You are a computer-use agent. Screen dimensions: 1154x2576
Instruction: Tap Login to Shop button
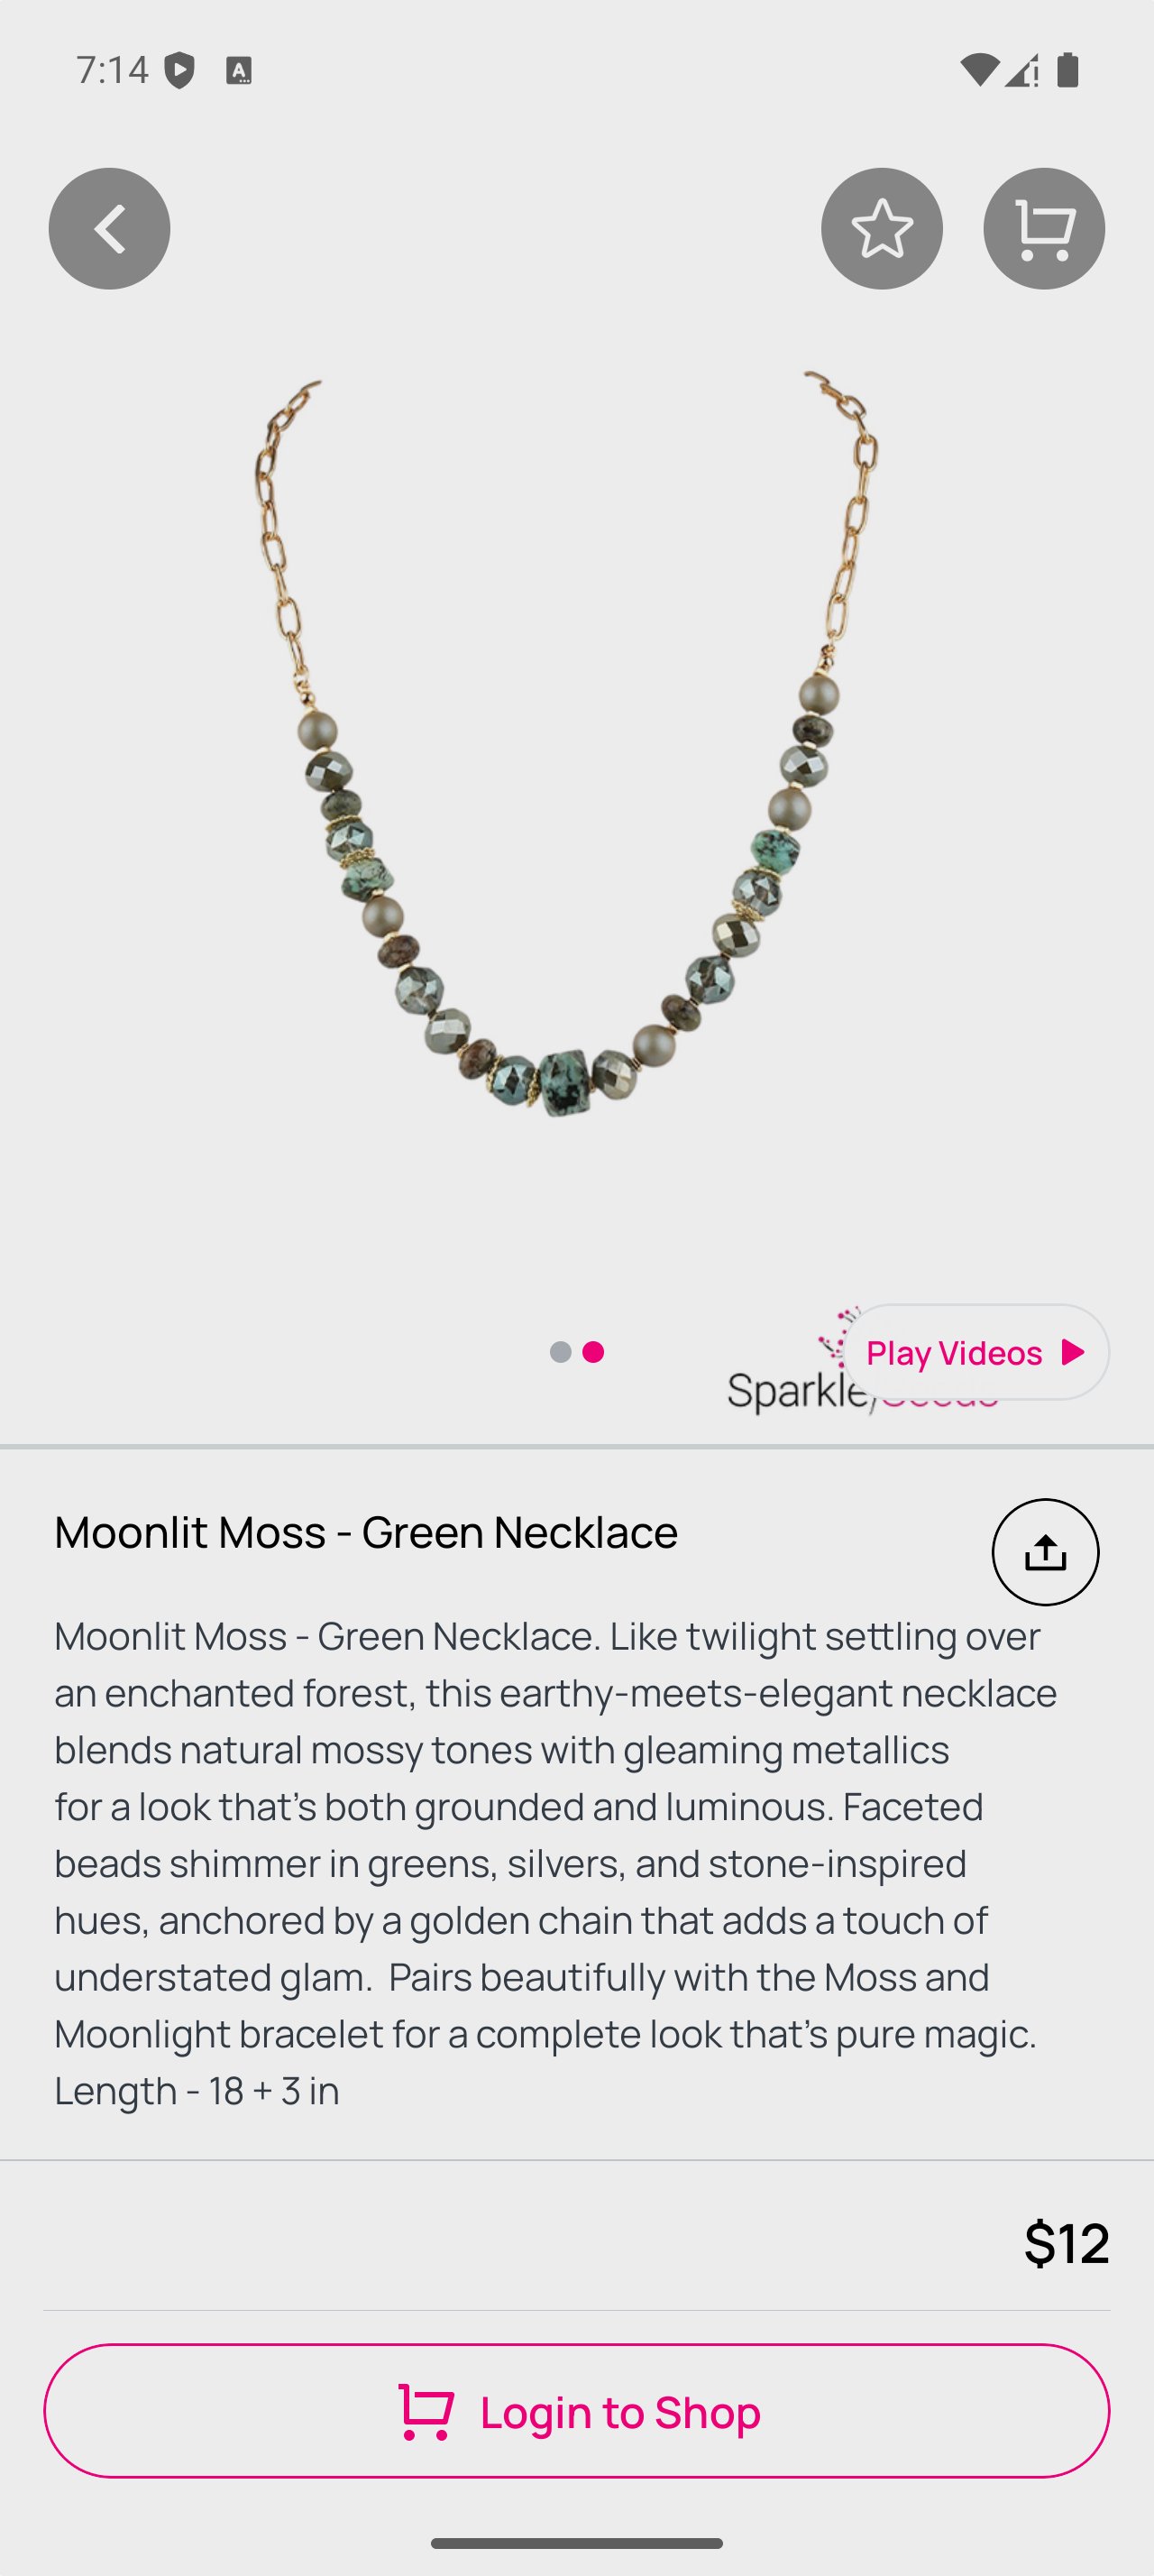click(576, 2410)
